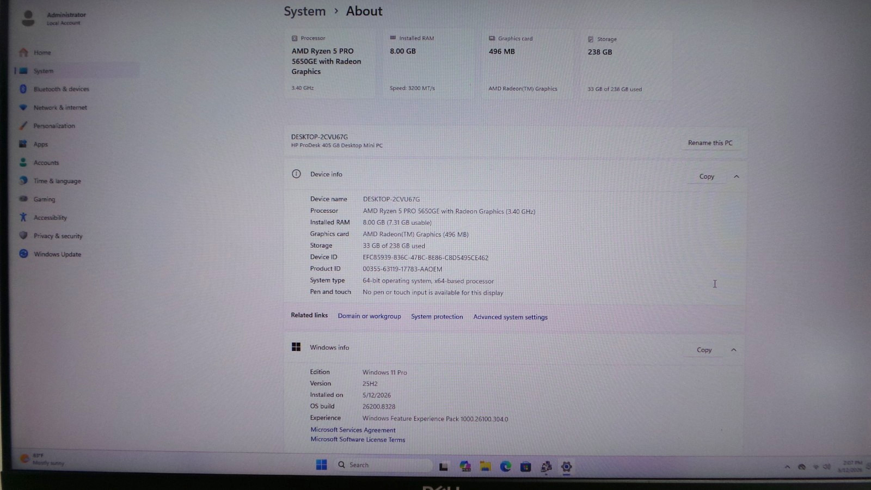Open the Windows Start menu
871x490 pixels.
[321, 464]
